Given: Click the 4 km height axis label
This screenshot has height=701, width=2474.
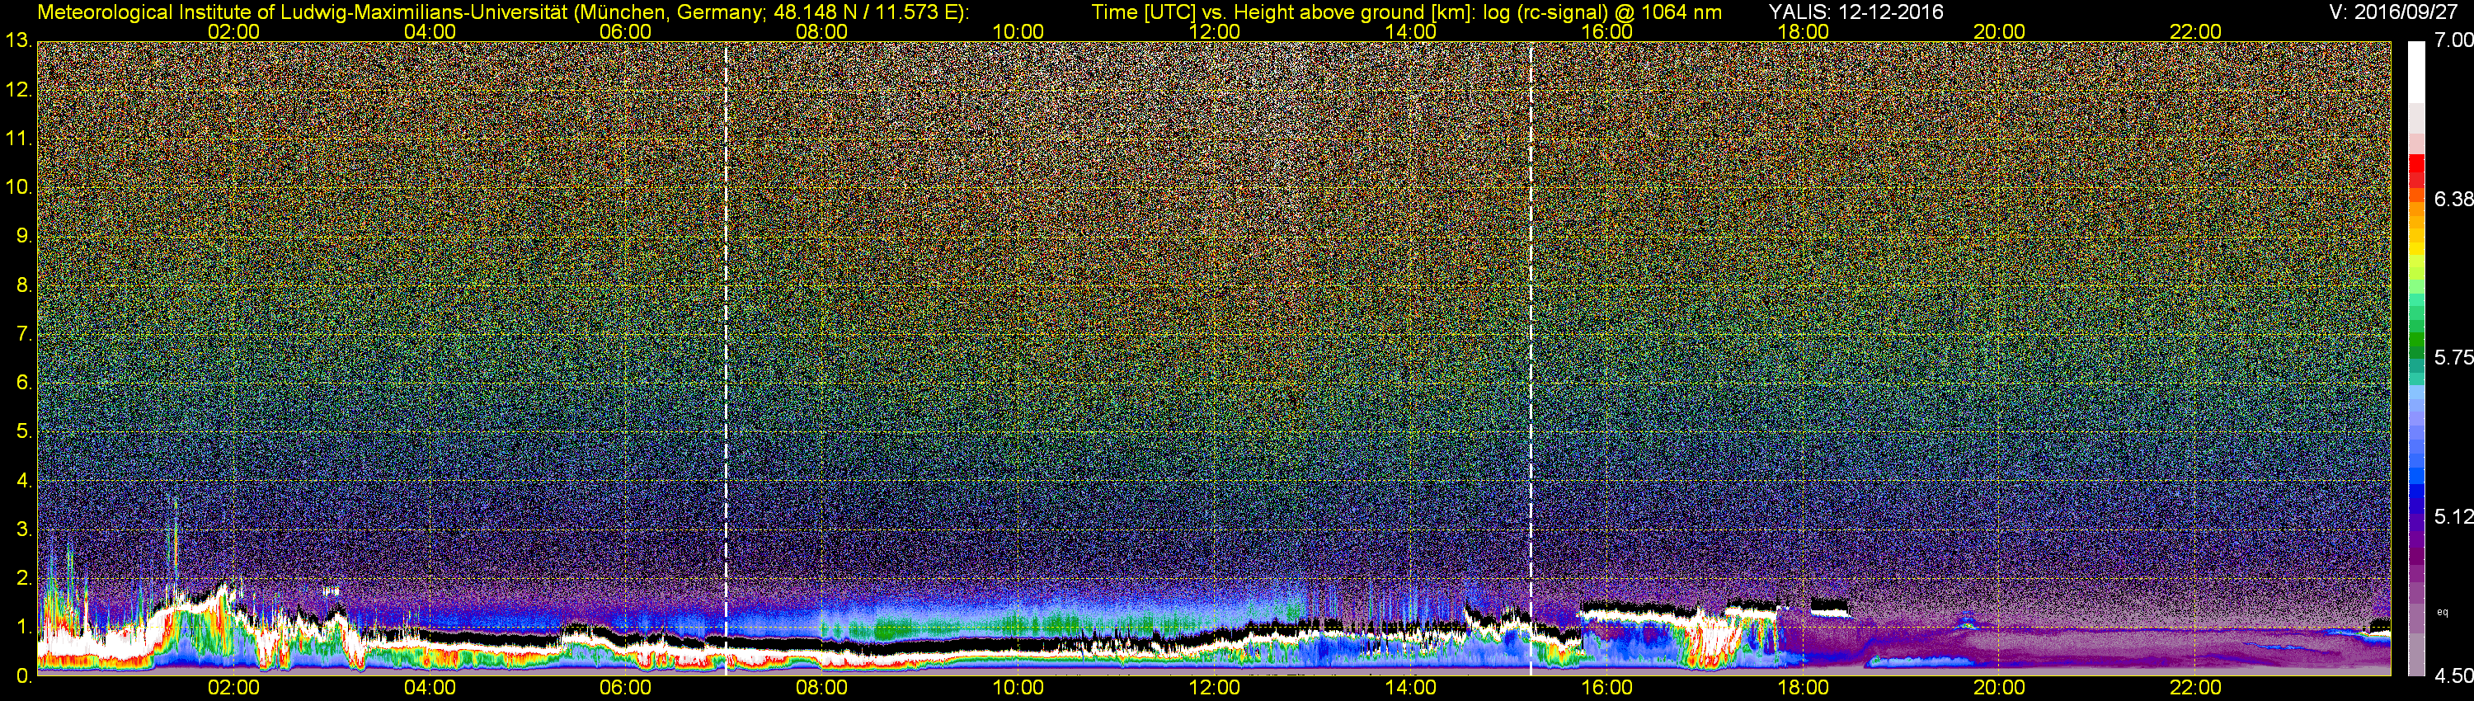Looking at the screenshot, I should 23,480.
